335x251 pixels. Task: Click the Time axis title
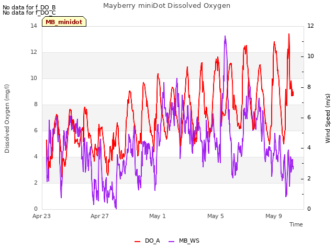[296, 224]
